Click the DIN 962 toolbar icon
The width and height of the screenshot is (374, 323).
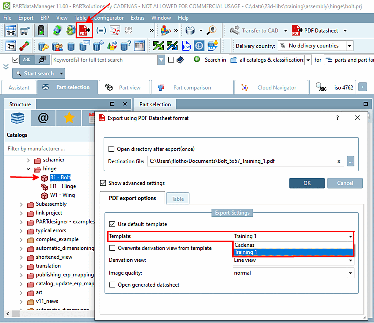(128, 30)
